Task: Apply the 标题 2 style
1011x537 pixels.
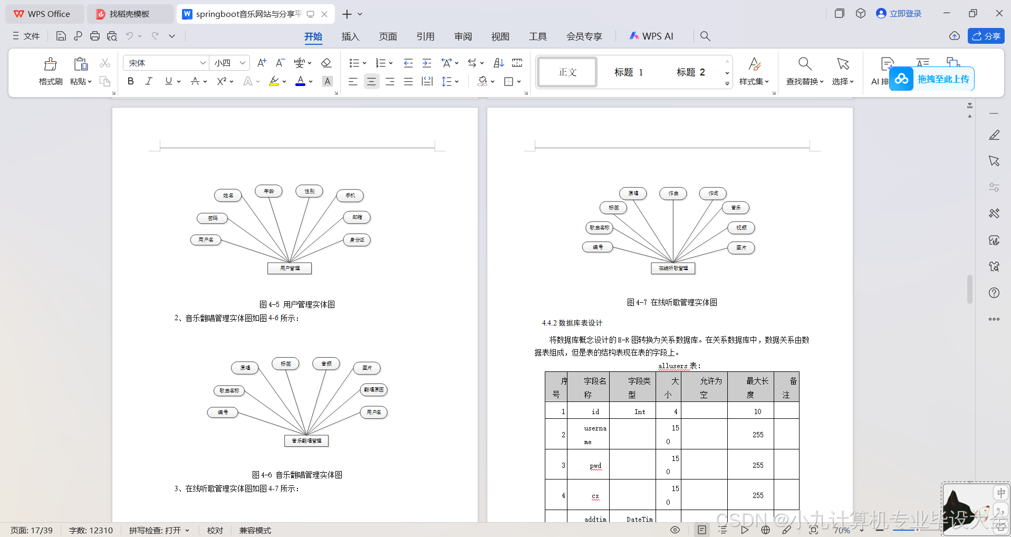Action: coord(691,72)
